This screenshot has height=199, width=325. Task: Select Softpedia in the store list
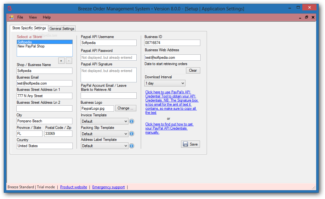pos(45,42)
